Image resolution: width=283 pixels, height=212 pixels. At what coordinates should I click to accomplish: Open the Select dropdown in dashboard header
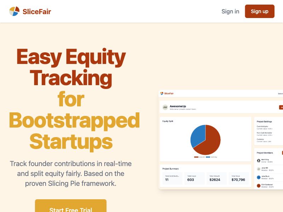click(x=280, y=94)
